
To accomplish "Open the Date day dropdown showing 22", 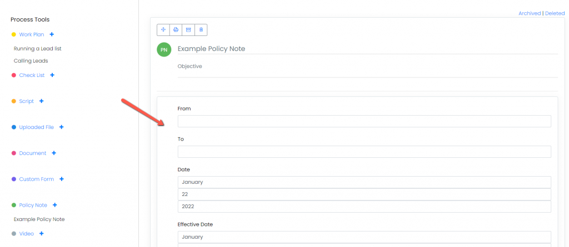I will pyautogui.click(x=365, y=194).
